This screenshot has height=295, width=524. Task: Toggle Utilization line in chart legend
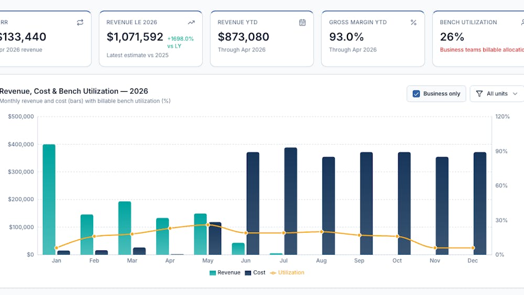(x=287, y=272)
